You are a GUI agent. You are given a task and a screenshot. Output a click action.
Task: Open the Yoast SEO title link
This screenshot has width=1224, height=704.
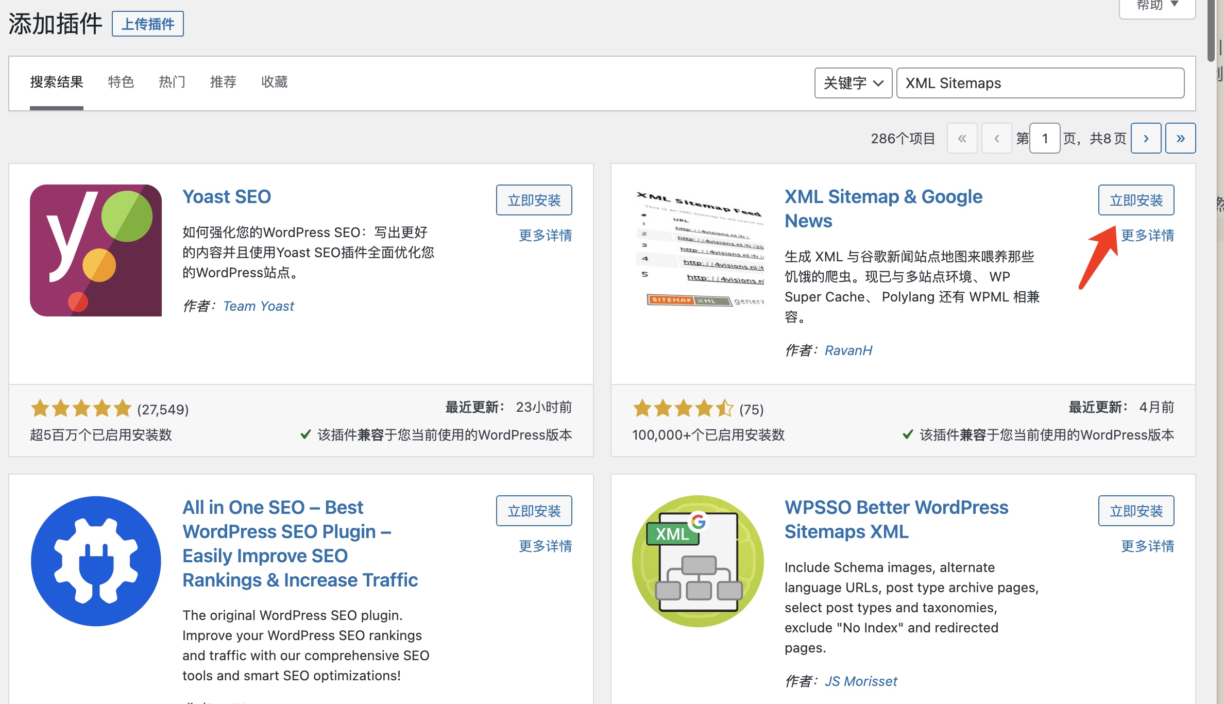click(x=227, y=197)
